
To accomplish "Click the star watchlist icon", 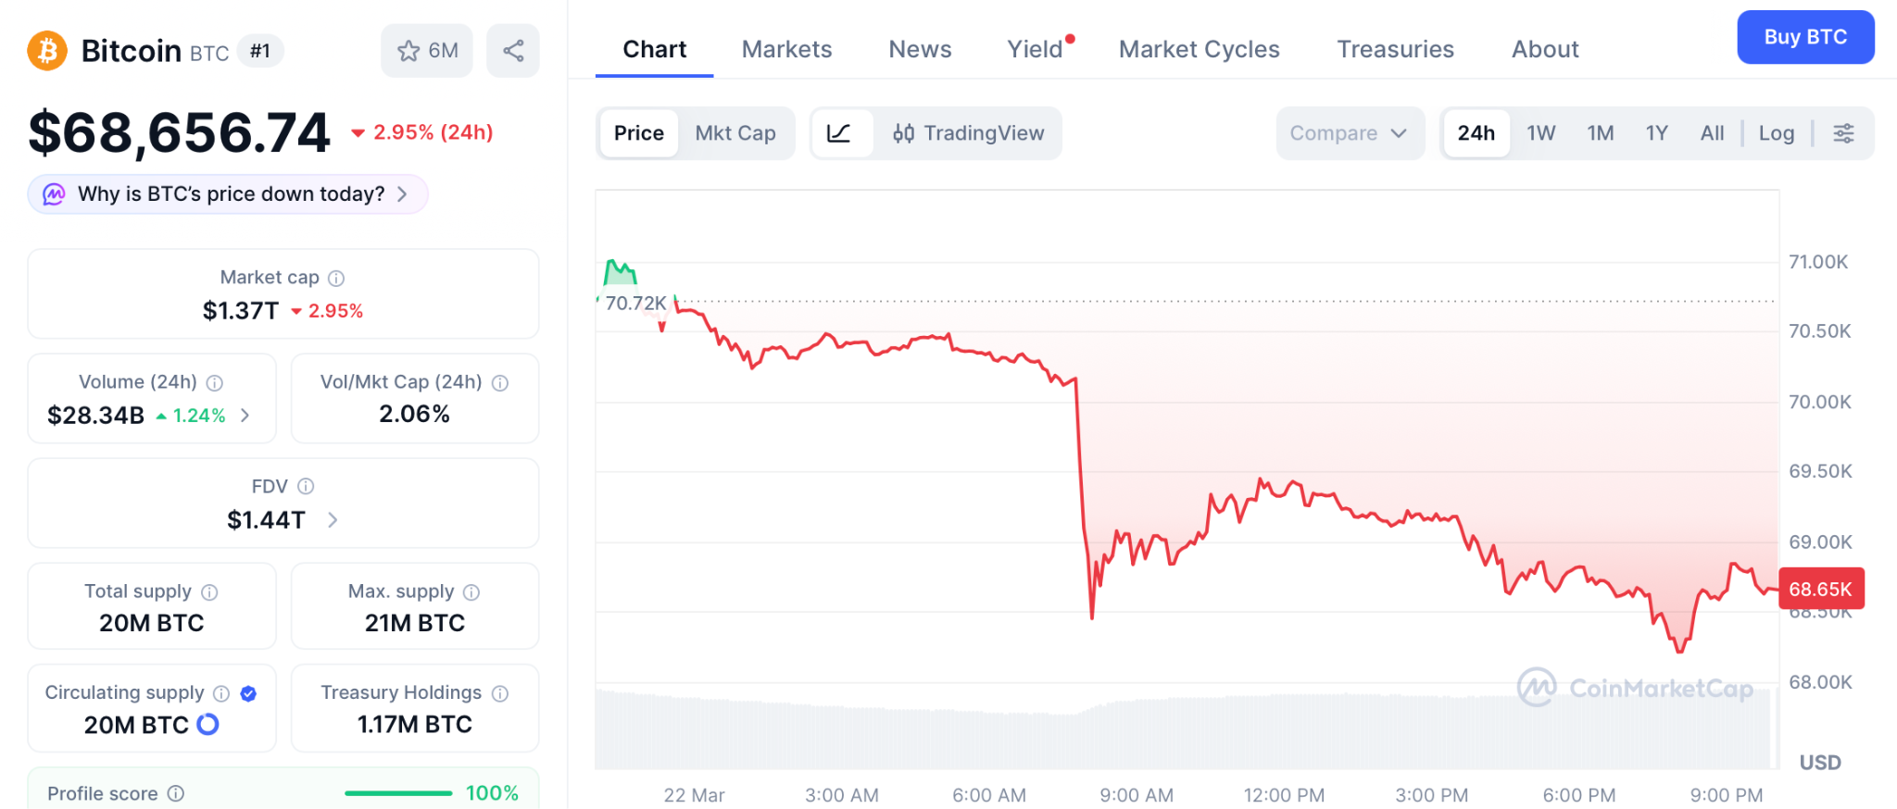I will [408, 51].
